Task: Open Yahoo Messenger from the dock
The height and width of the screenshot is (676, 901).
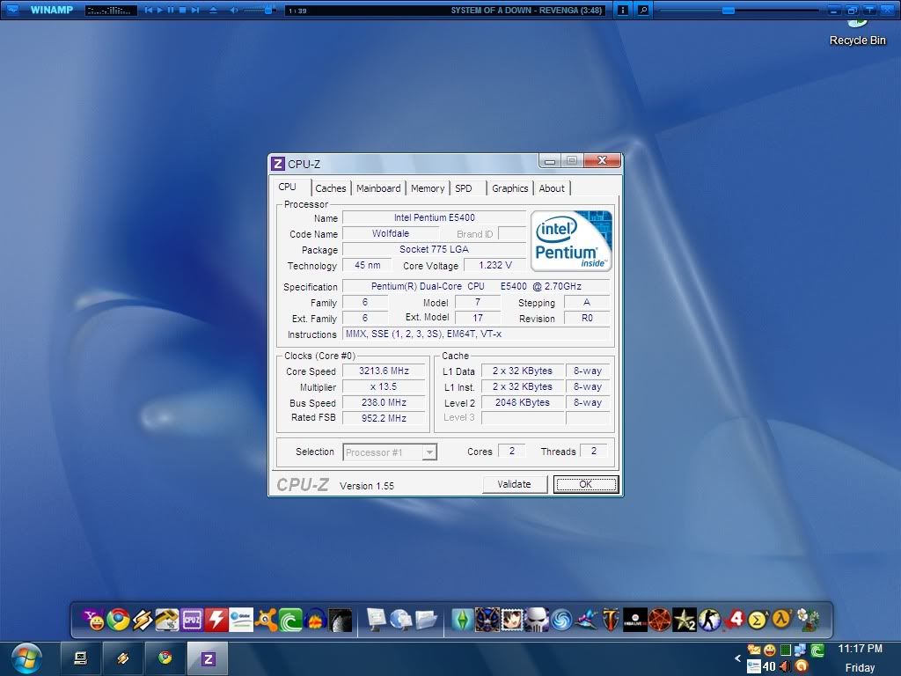Action: click(93, 620)
